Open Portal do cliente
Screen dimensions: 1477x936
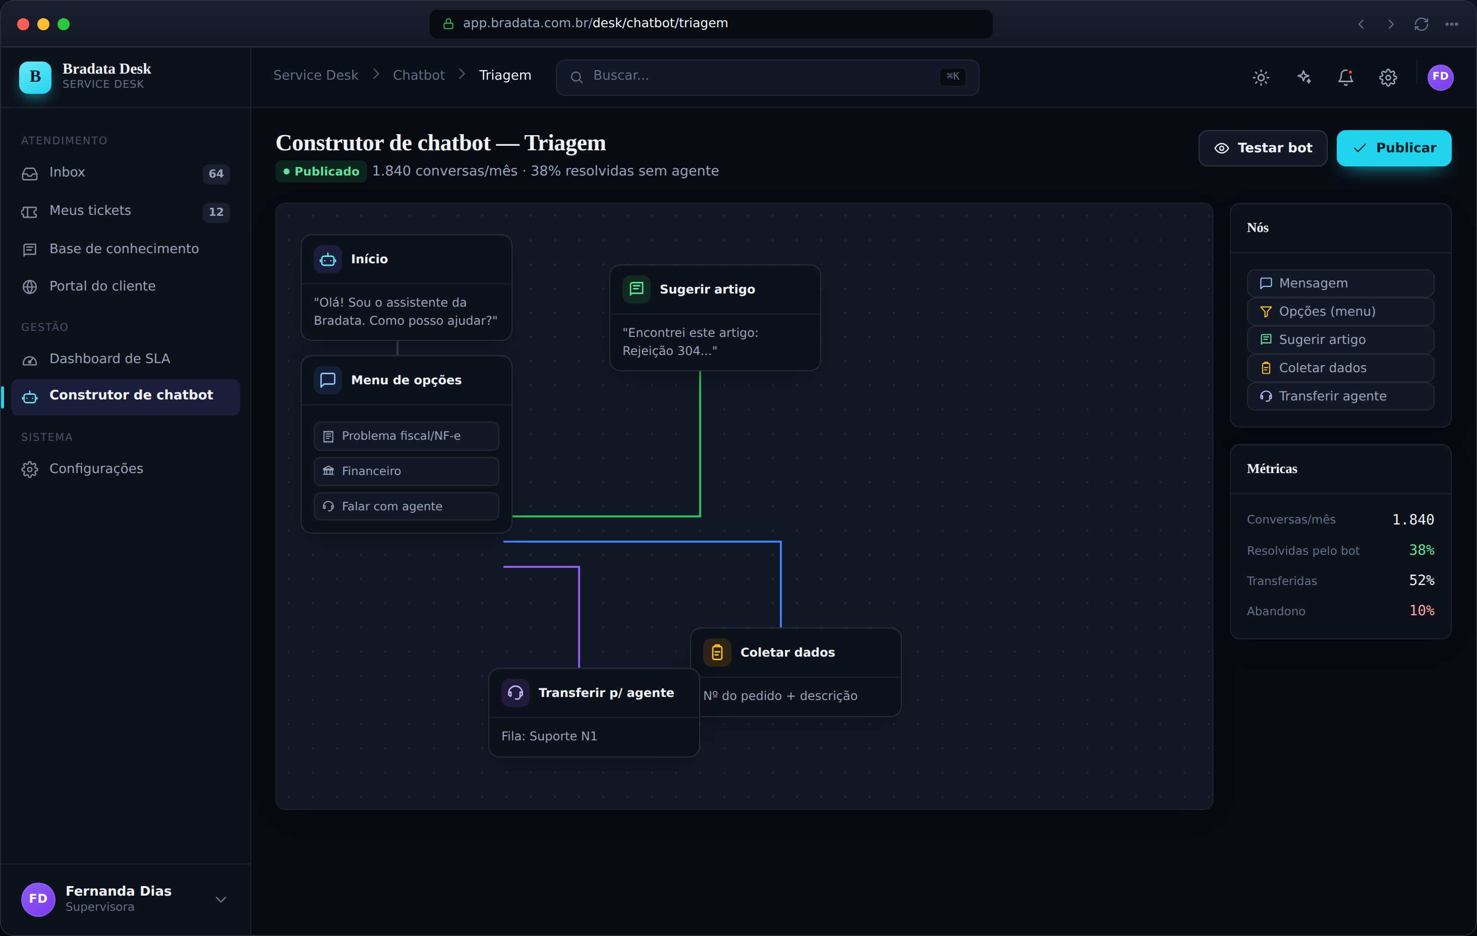point(125,286)
